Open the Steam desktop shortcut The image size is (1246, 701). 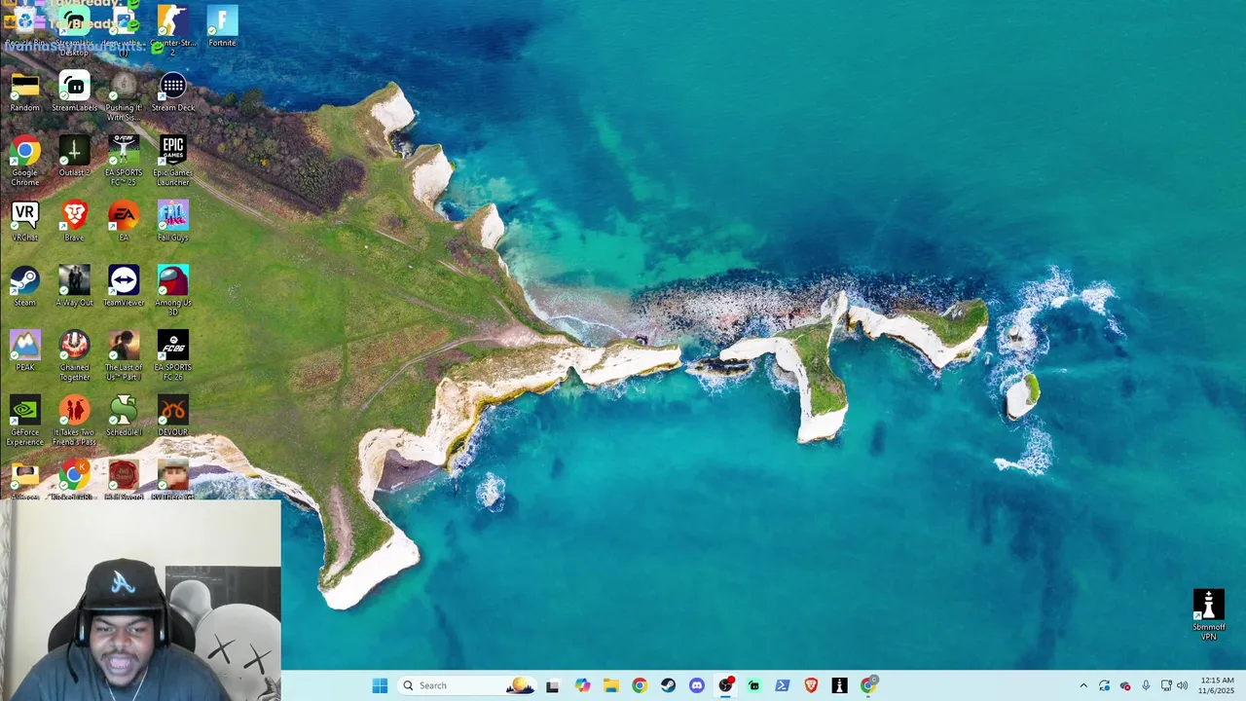[25, 286]
